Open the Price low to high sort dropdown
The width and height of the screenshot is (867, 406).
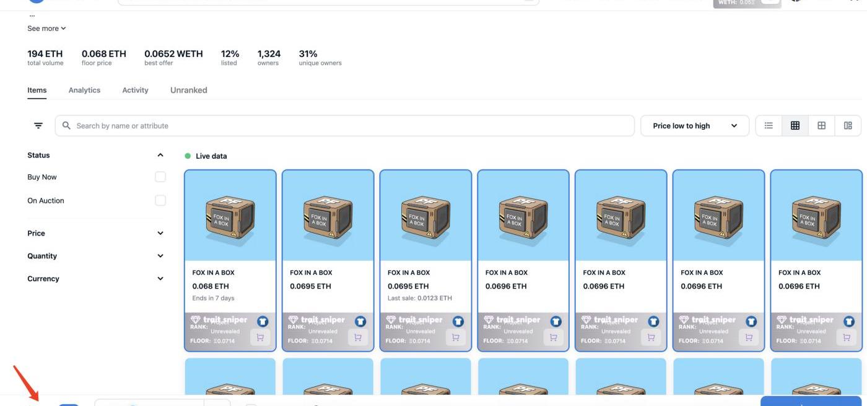coord(695,125)
